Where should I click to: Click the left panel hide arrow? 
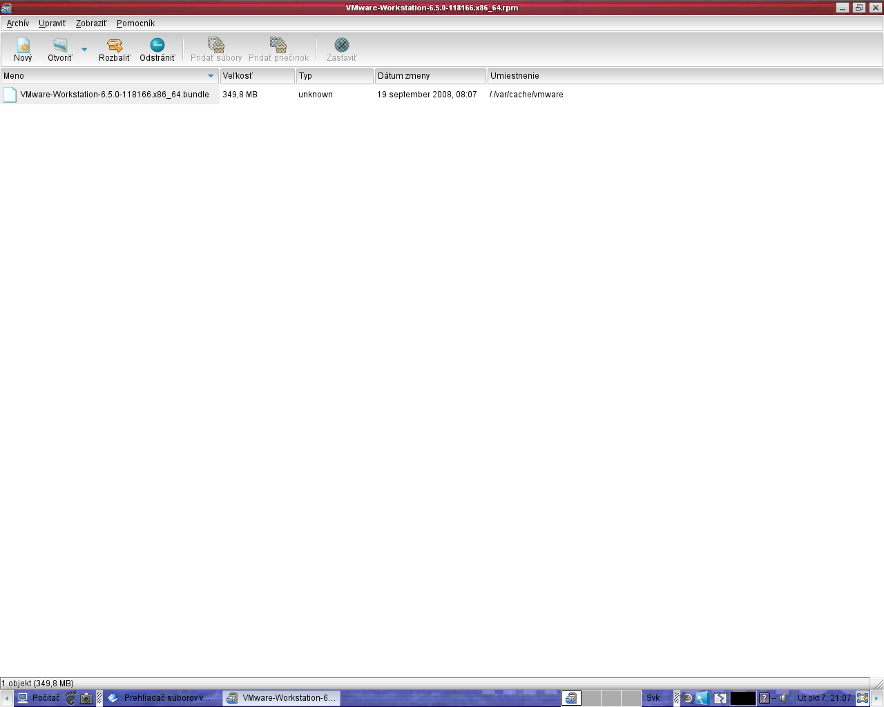(7, 698)
